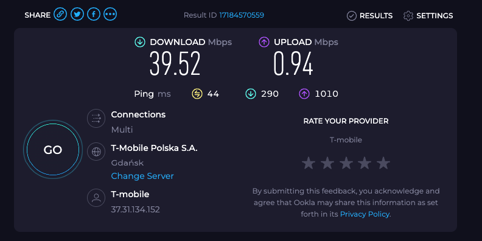482x241 pixels.
Task: Rate provider one star
Action: (x=309, y=163)
